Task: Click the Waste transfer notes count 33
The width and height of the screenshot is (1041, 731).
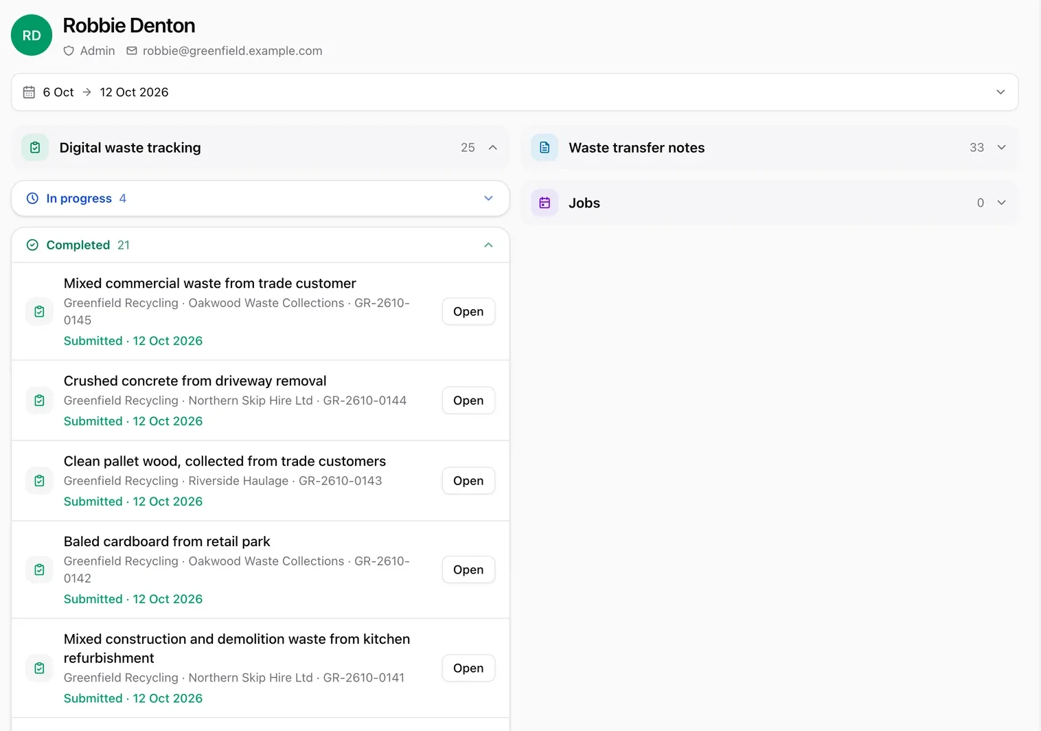Action: pos(976,148)
